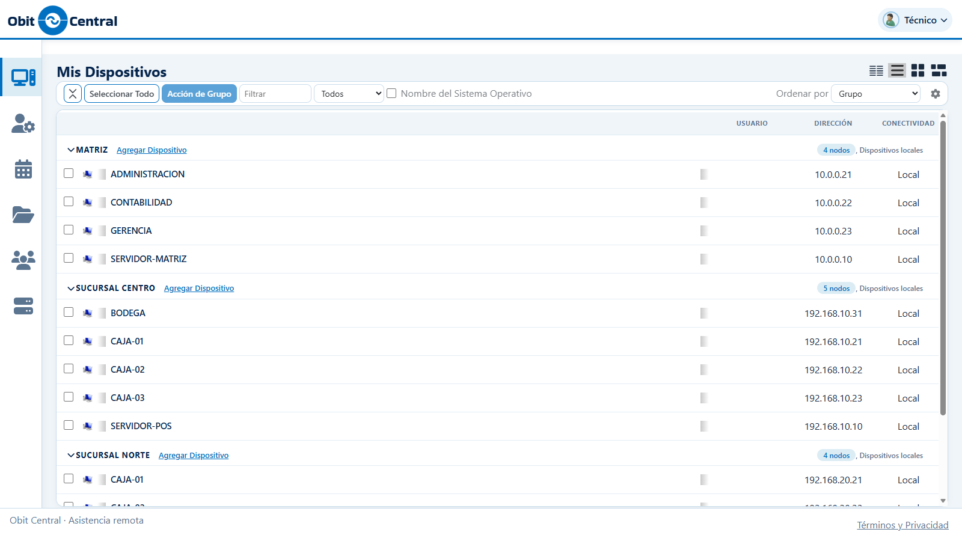This screenshot has width=962, height=541.
Task: Open the Todos filter dropdown
Action: point(349,94)
